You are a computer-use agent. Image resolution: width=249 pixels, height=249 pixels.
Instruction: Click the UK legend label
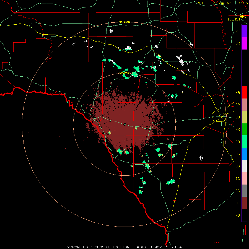pyautogui.click(x=237, y=43)
